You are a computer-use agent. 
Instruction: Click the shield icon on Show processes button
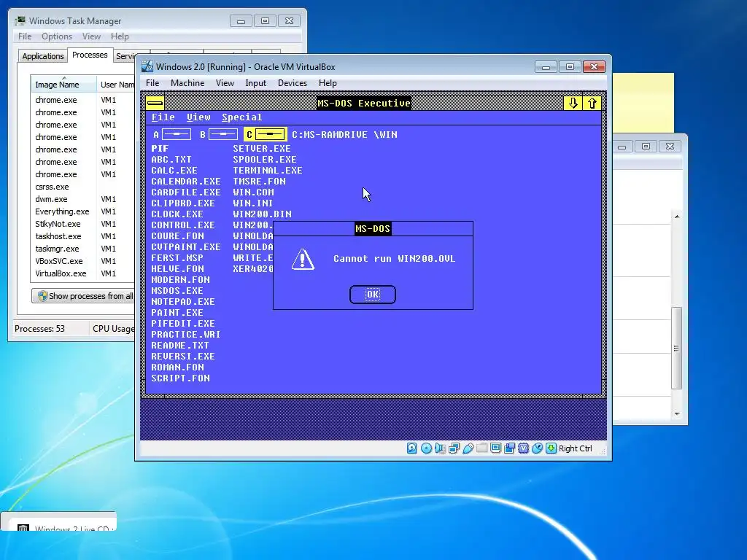coord(43,296)
